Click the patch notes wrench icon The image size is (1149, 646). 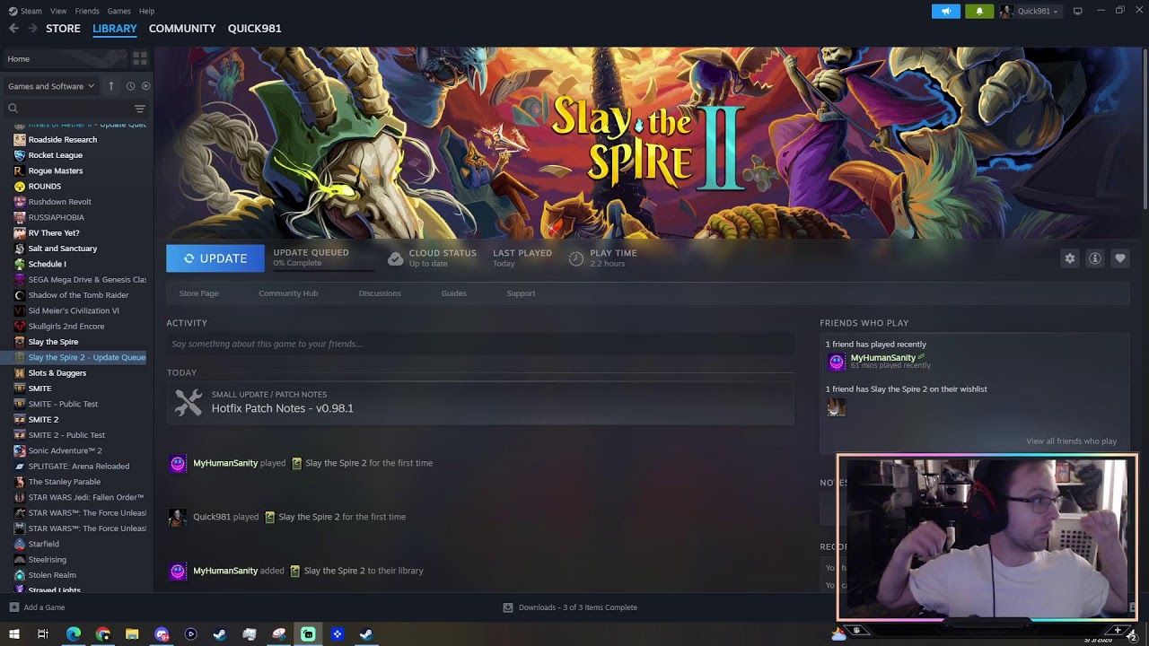[189, 402]
